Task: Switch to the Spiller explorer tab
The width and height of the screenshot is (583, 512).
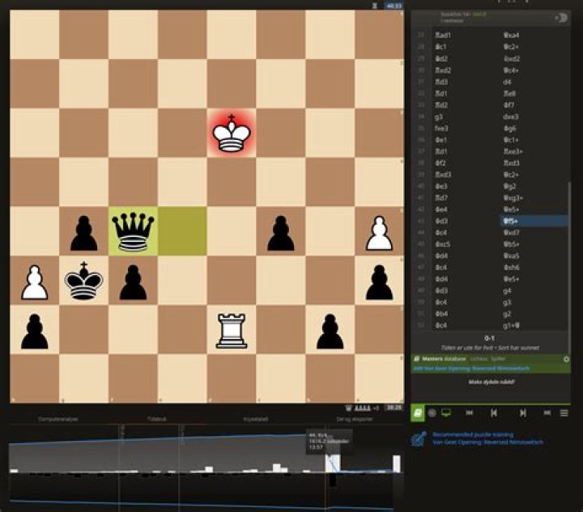Action: click(498, 358)
